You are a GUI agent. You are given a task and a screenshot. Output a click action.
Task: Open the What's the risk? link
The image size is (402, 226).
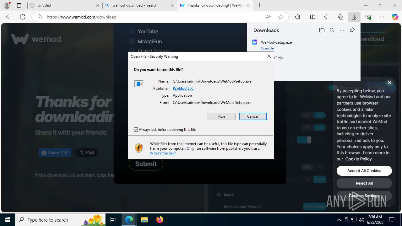163,153
